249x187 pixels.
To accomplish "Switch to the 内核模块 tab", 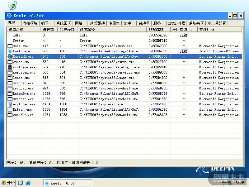I will [x=30, y=23].
